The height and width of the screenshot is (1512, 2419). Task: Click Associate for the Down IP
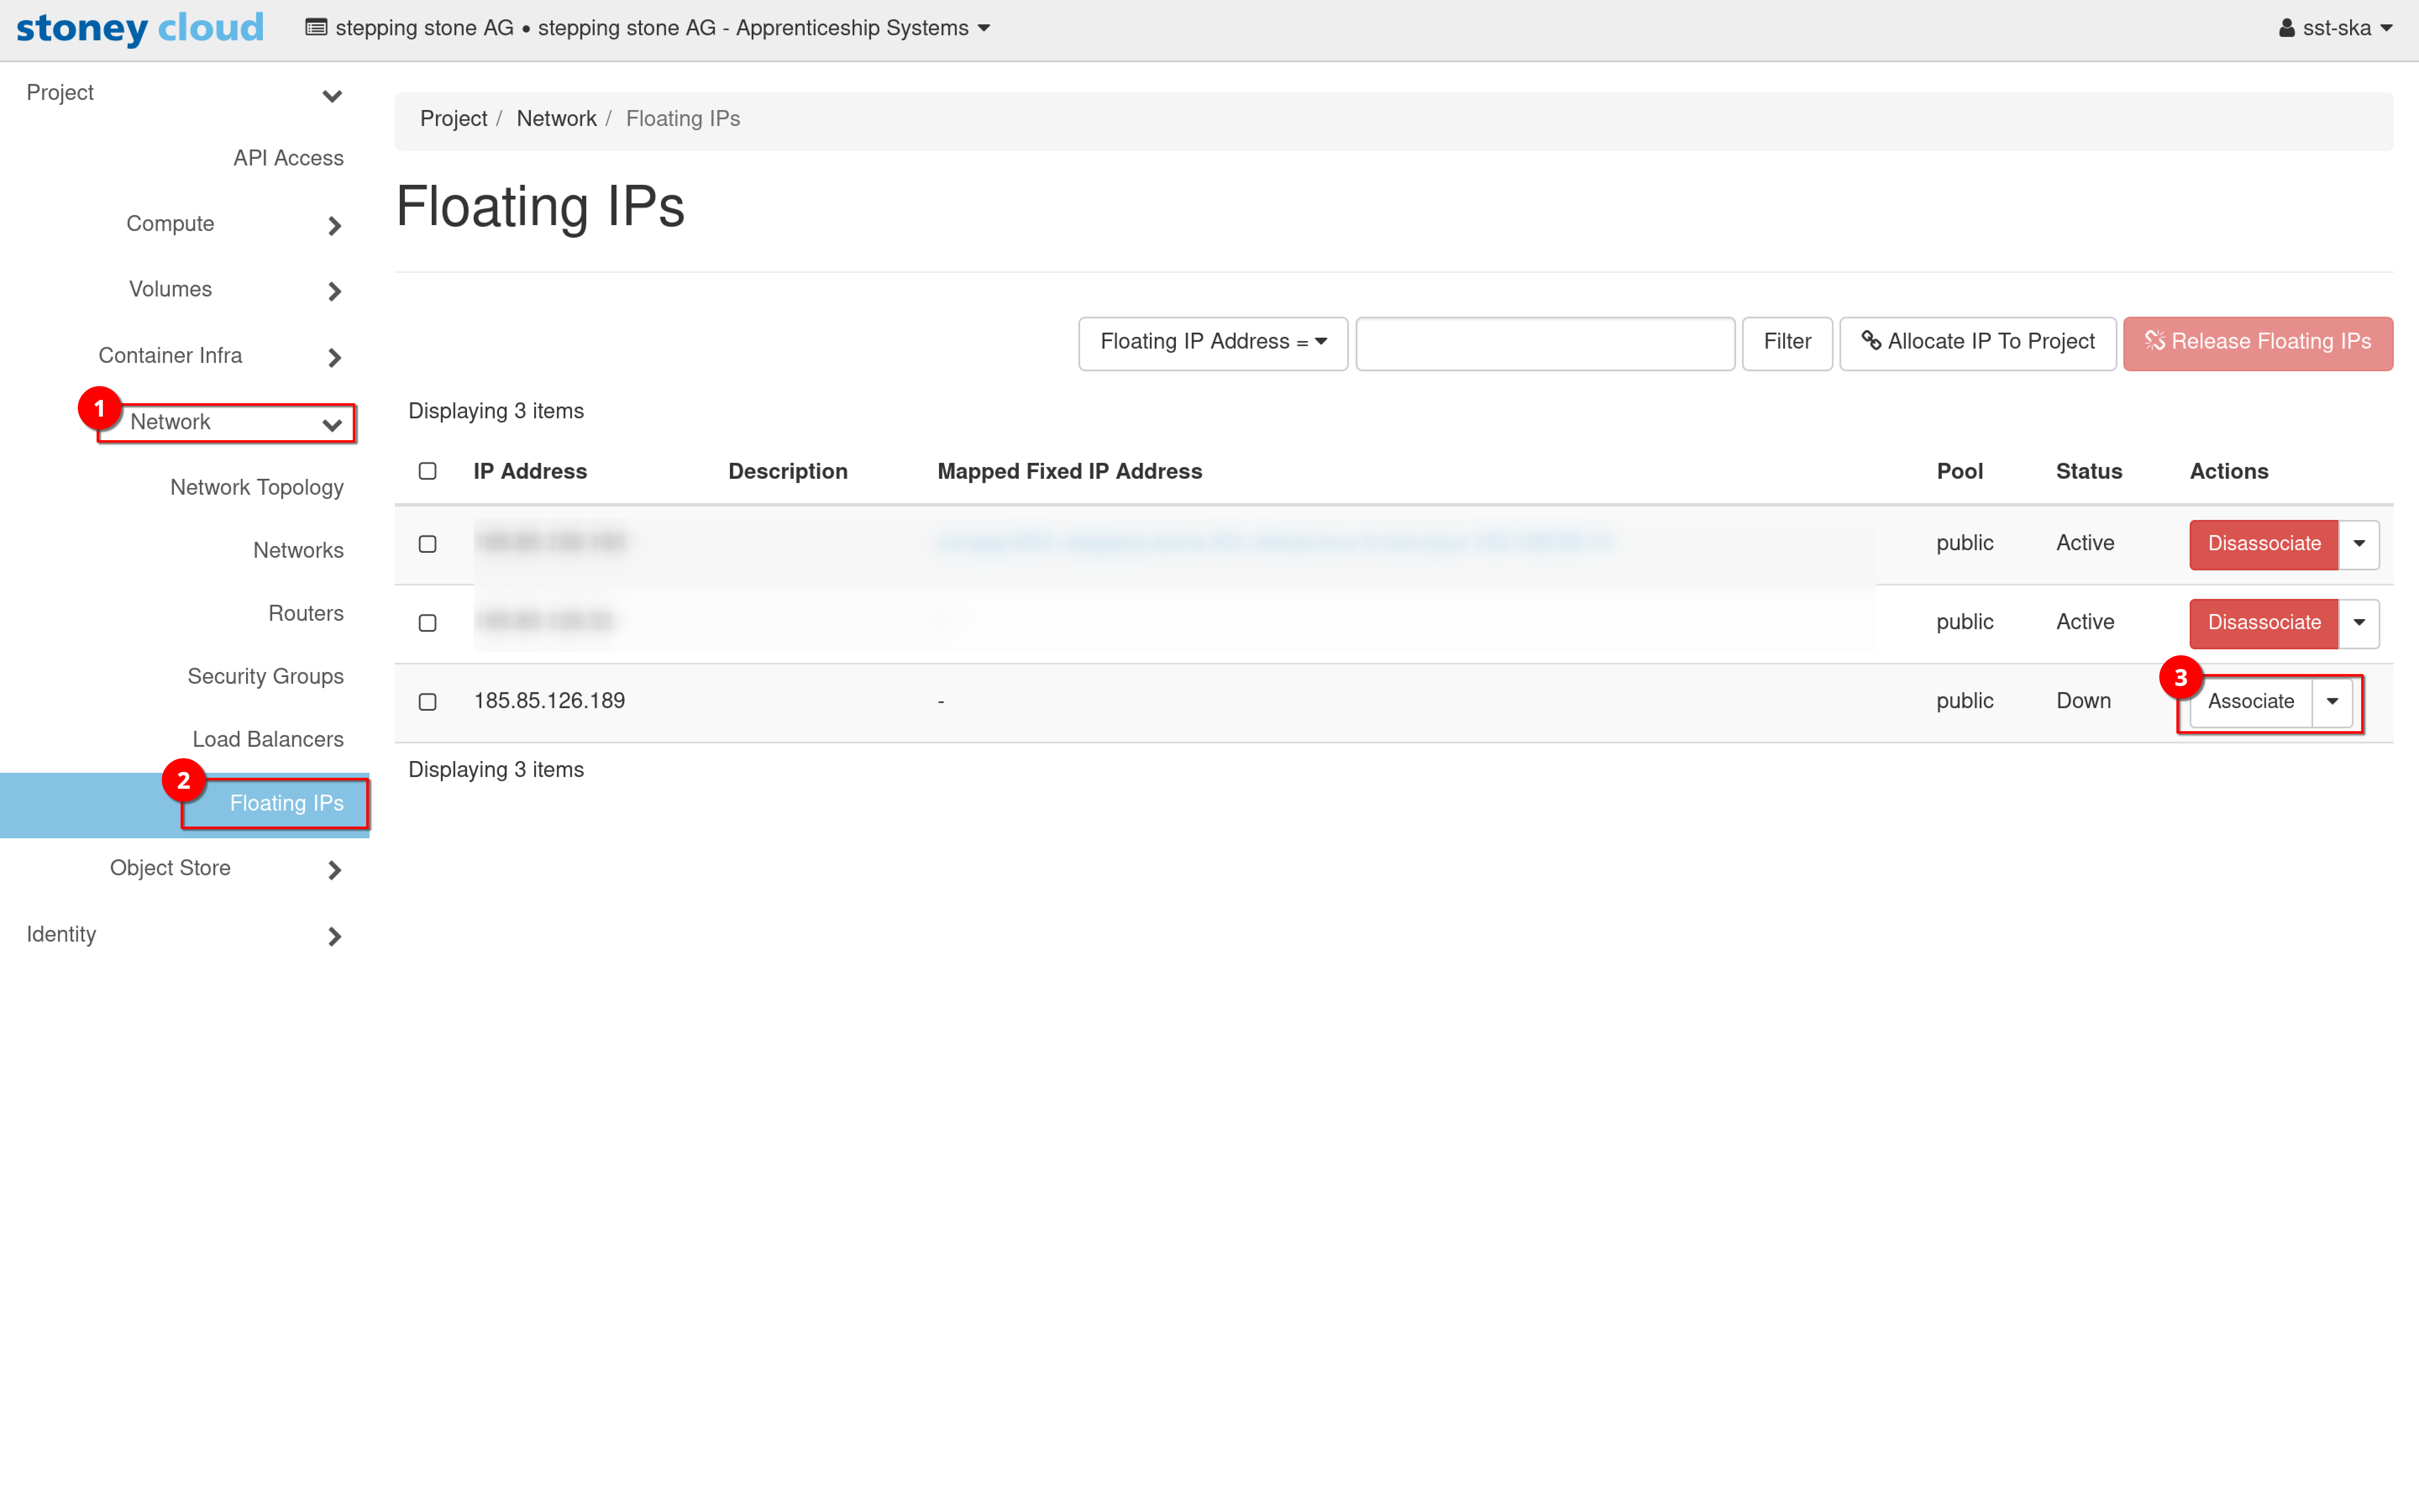pyautogui.click(x=2250, y=701)
